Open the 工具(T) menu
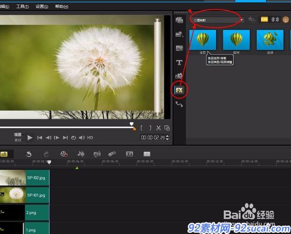Image resolution: width=291 pixels, height=234 pixels. tap(23, 6)
